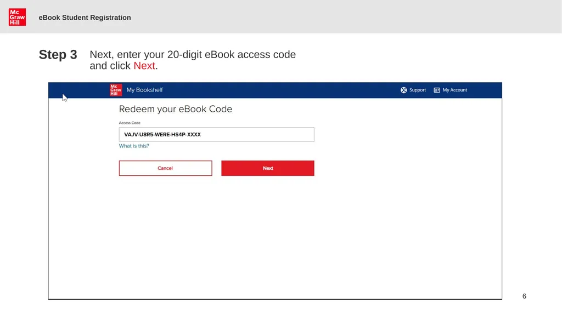This screenshot has height=315, width=562.
Task: Click the red Next button
Action: coord(268,168)
